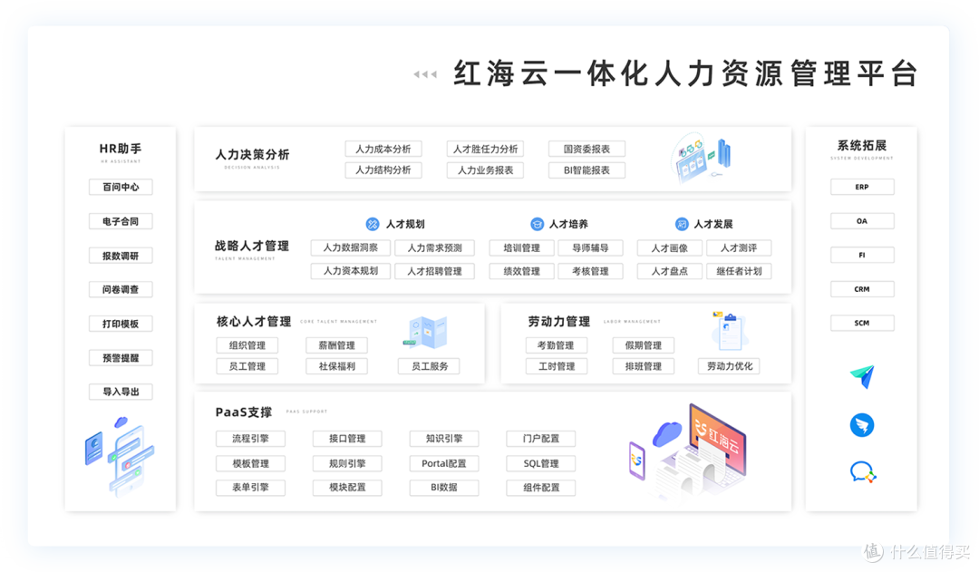Viewport: 979px width, 572px height.
Task: Select 排班管理 box
Action: click(x=644, y=366)
